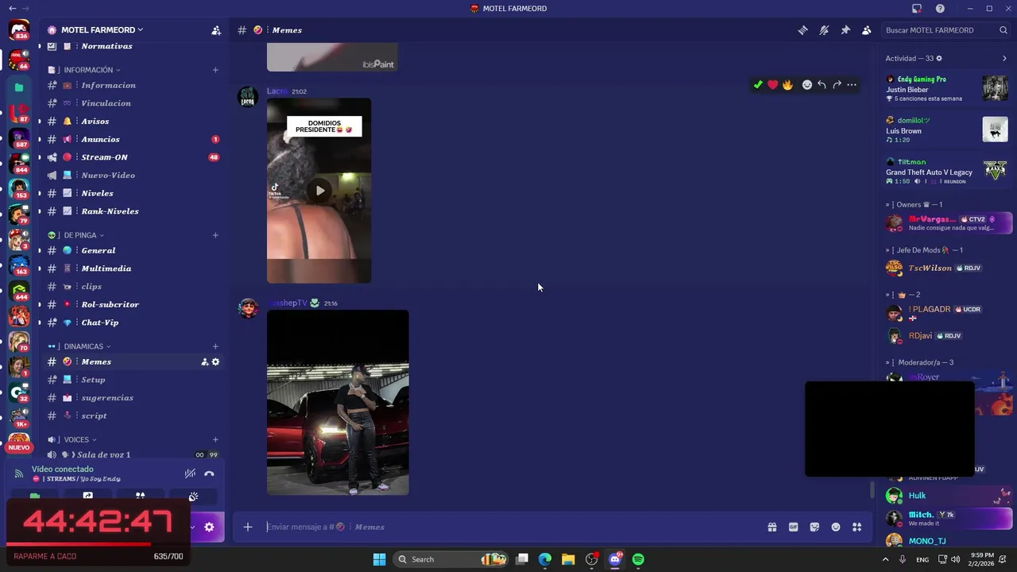Collapse the DINAMICAS category
1017x572 pixels.
pos(83,346)
